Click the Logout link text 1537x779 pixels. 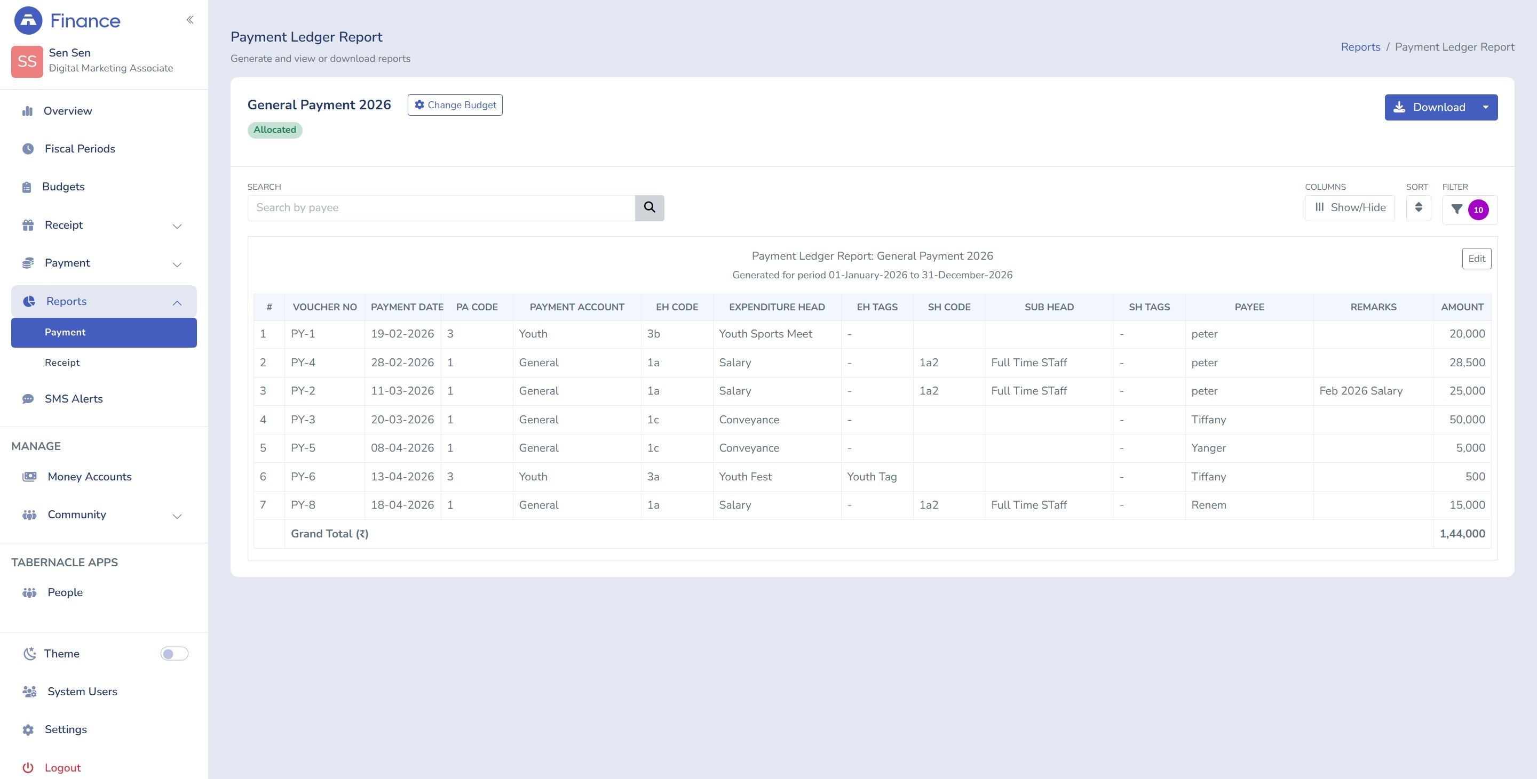pos(62,768)
